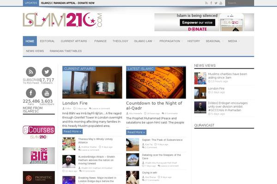The width and height of the screenshot is (277, 184).
Task: Subscribe via the large RSS circle icon
Action: tap(31, 72)
